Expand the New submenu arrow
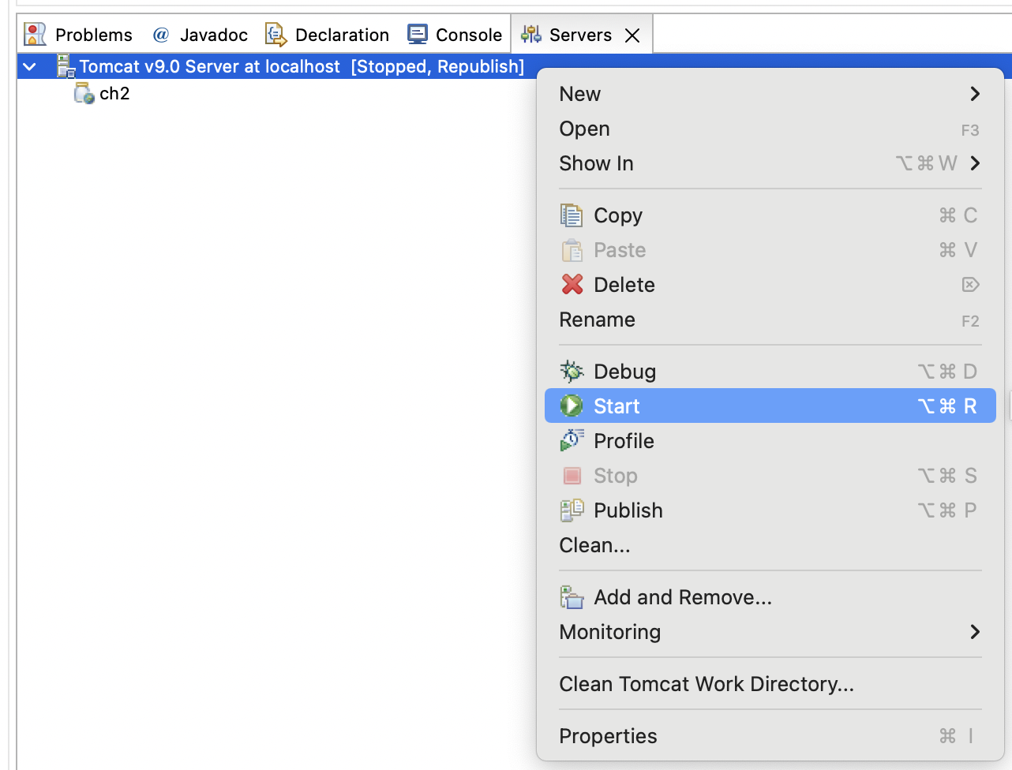This screenshot has height=770, width=1012. pyautogui.click(x=975, y=94)
